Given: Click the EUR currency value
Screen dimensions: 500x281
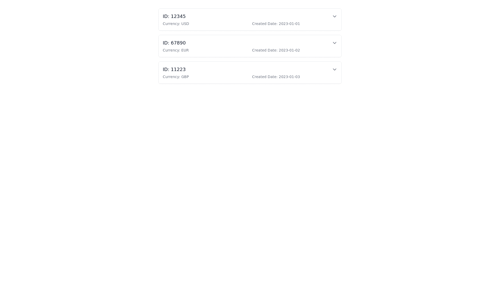Looking at the screenshot, I should tap(185, 50).
